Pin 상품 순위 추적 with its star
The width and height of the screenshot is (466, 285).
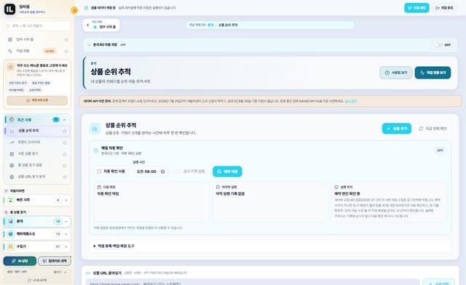[65, 131]
